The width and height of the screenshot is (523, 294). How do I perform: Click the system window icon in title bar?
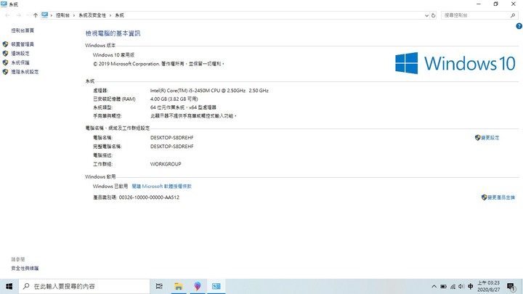click(4, 4)
